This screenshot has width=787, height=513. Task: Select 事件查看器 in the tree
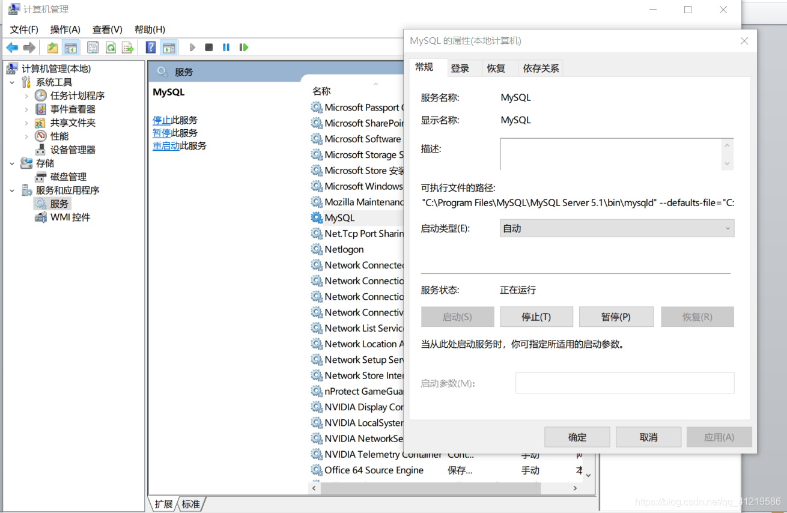coord(73,109)
